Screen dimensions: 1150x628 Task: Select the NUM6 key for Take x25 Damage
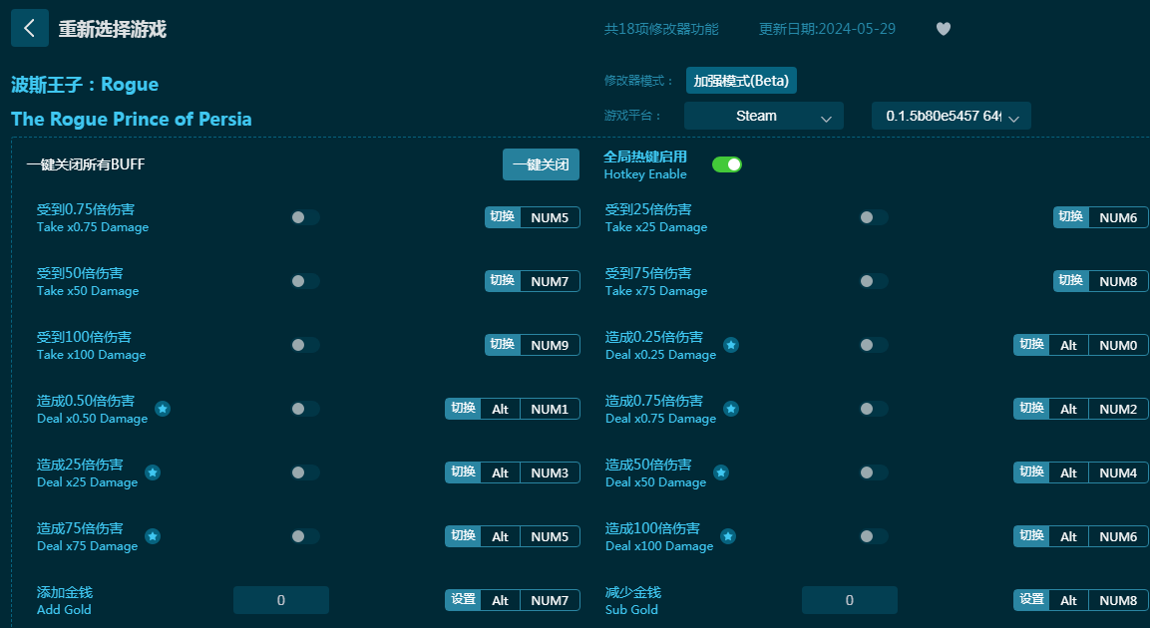1118,217
